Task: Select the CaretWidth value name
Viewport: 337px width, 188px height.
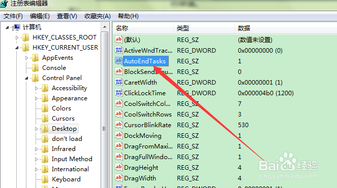Action: pyautogui.click(x=141, y=83)
